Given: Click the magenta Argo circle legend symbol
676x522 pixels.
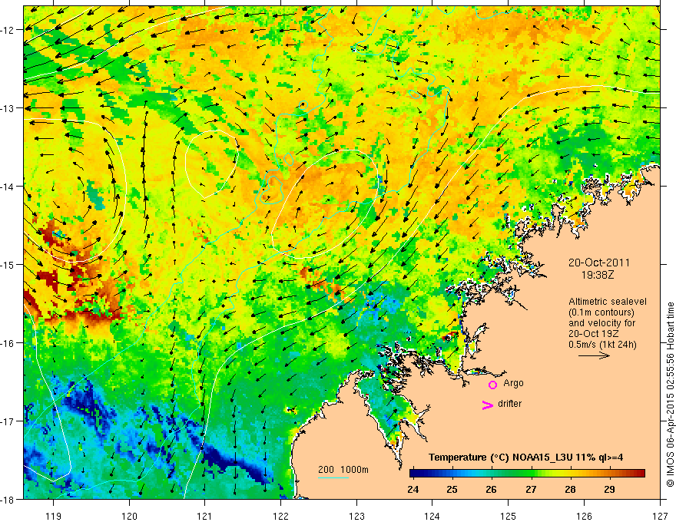Looking at the screenshot, I should click(x=492, y=385).
